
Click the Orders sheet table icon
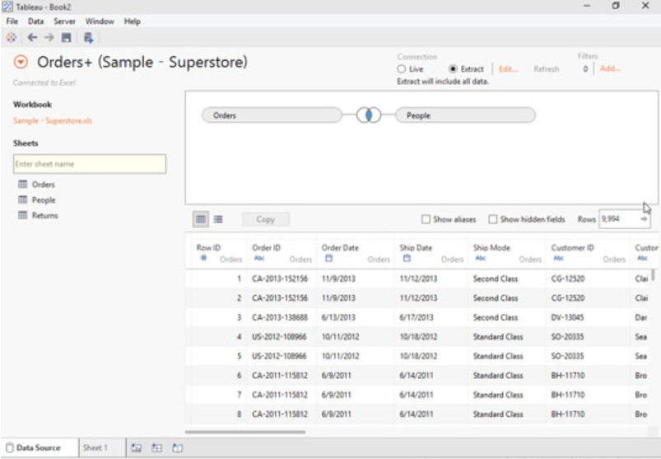[x=23, y=185]
